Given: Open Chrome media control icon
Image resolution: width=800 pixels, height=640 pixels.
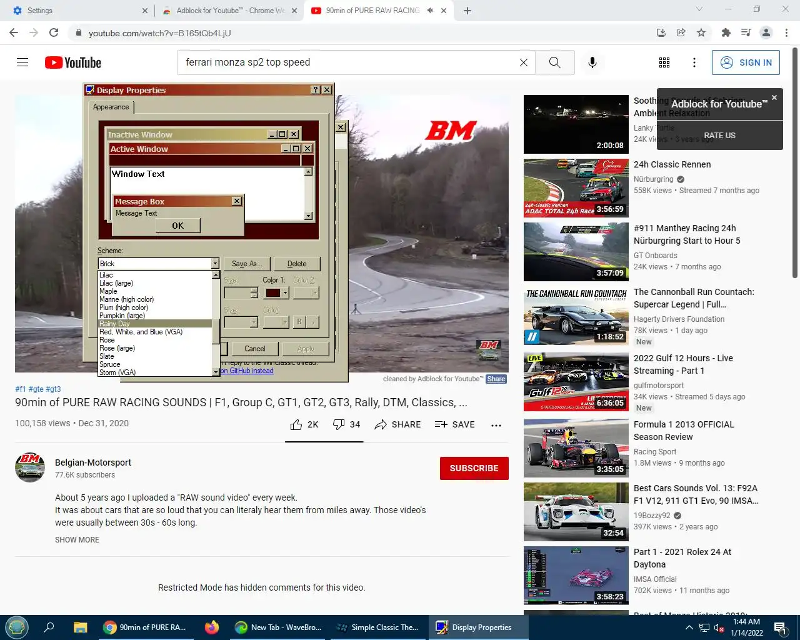Looking at the screenshot, I should click(746, 32).
